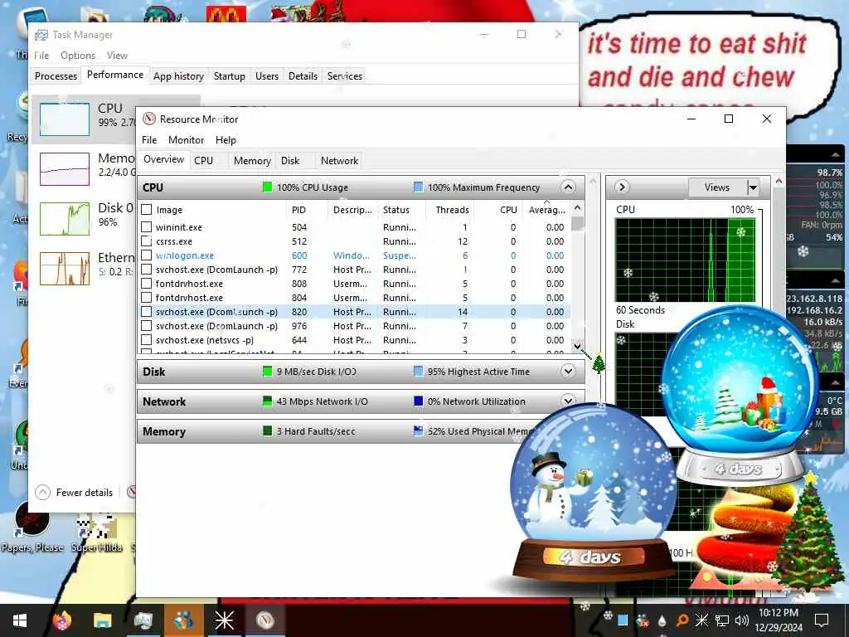Check the fontdrvhost.exe PID 804 box
Screen dimensions: 849x637
tap(146, 298)
